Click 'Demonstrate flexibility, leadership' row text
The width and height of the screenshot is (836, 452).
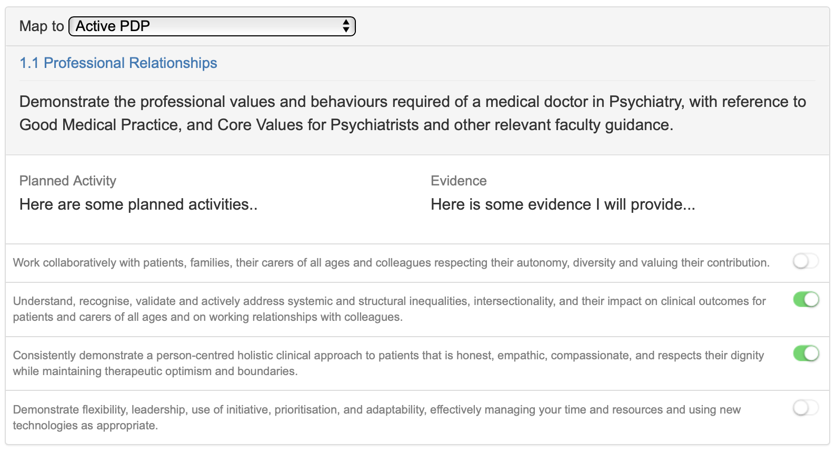tap(376, 418)
